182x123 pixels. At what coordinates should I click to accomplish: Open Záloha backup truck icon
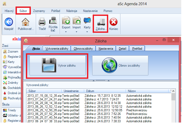101,22
